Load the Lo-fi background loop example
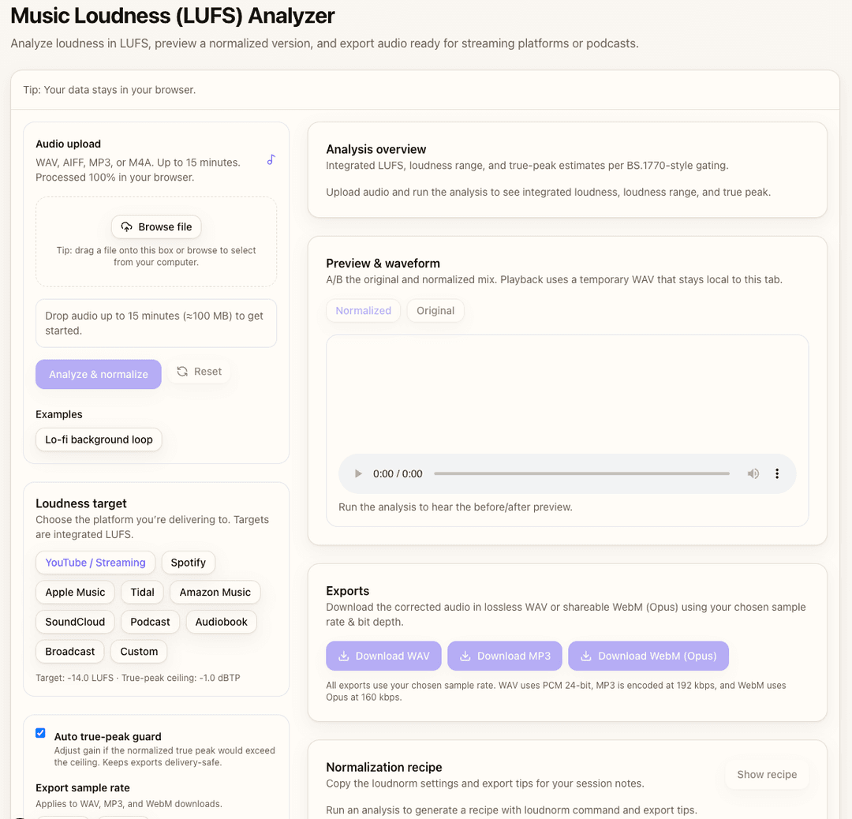The width and height of the screenshot is (852, 819). (x=99, y=439)
